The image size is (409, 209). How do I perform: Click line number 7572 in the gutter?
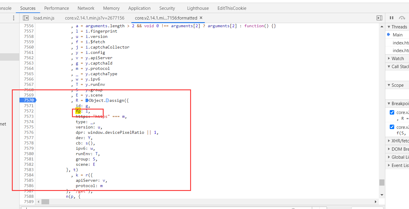click(x=29, y=111)
